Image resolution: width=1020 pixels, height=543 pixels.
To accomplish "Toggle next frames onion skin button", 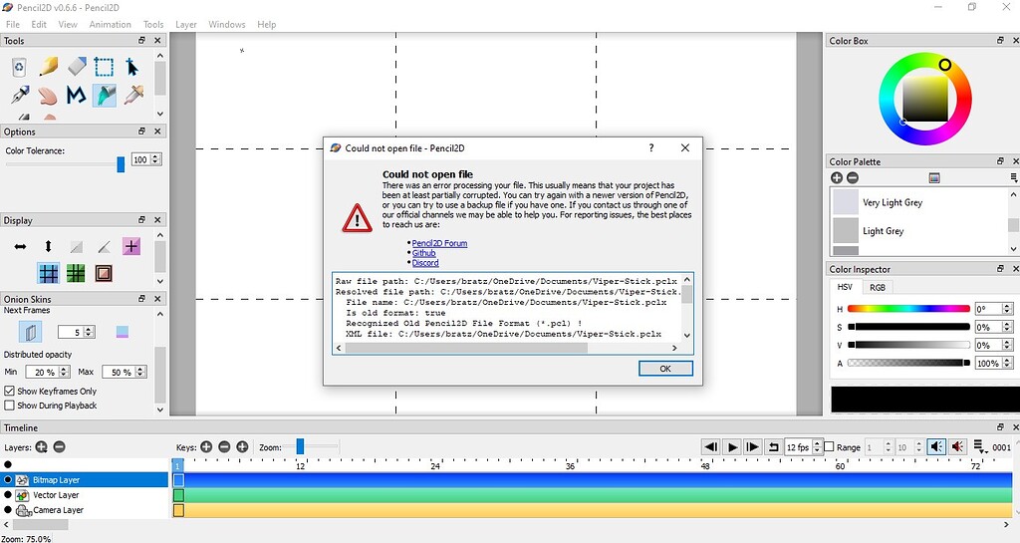I will (x=30, y=333).
